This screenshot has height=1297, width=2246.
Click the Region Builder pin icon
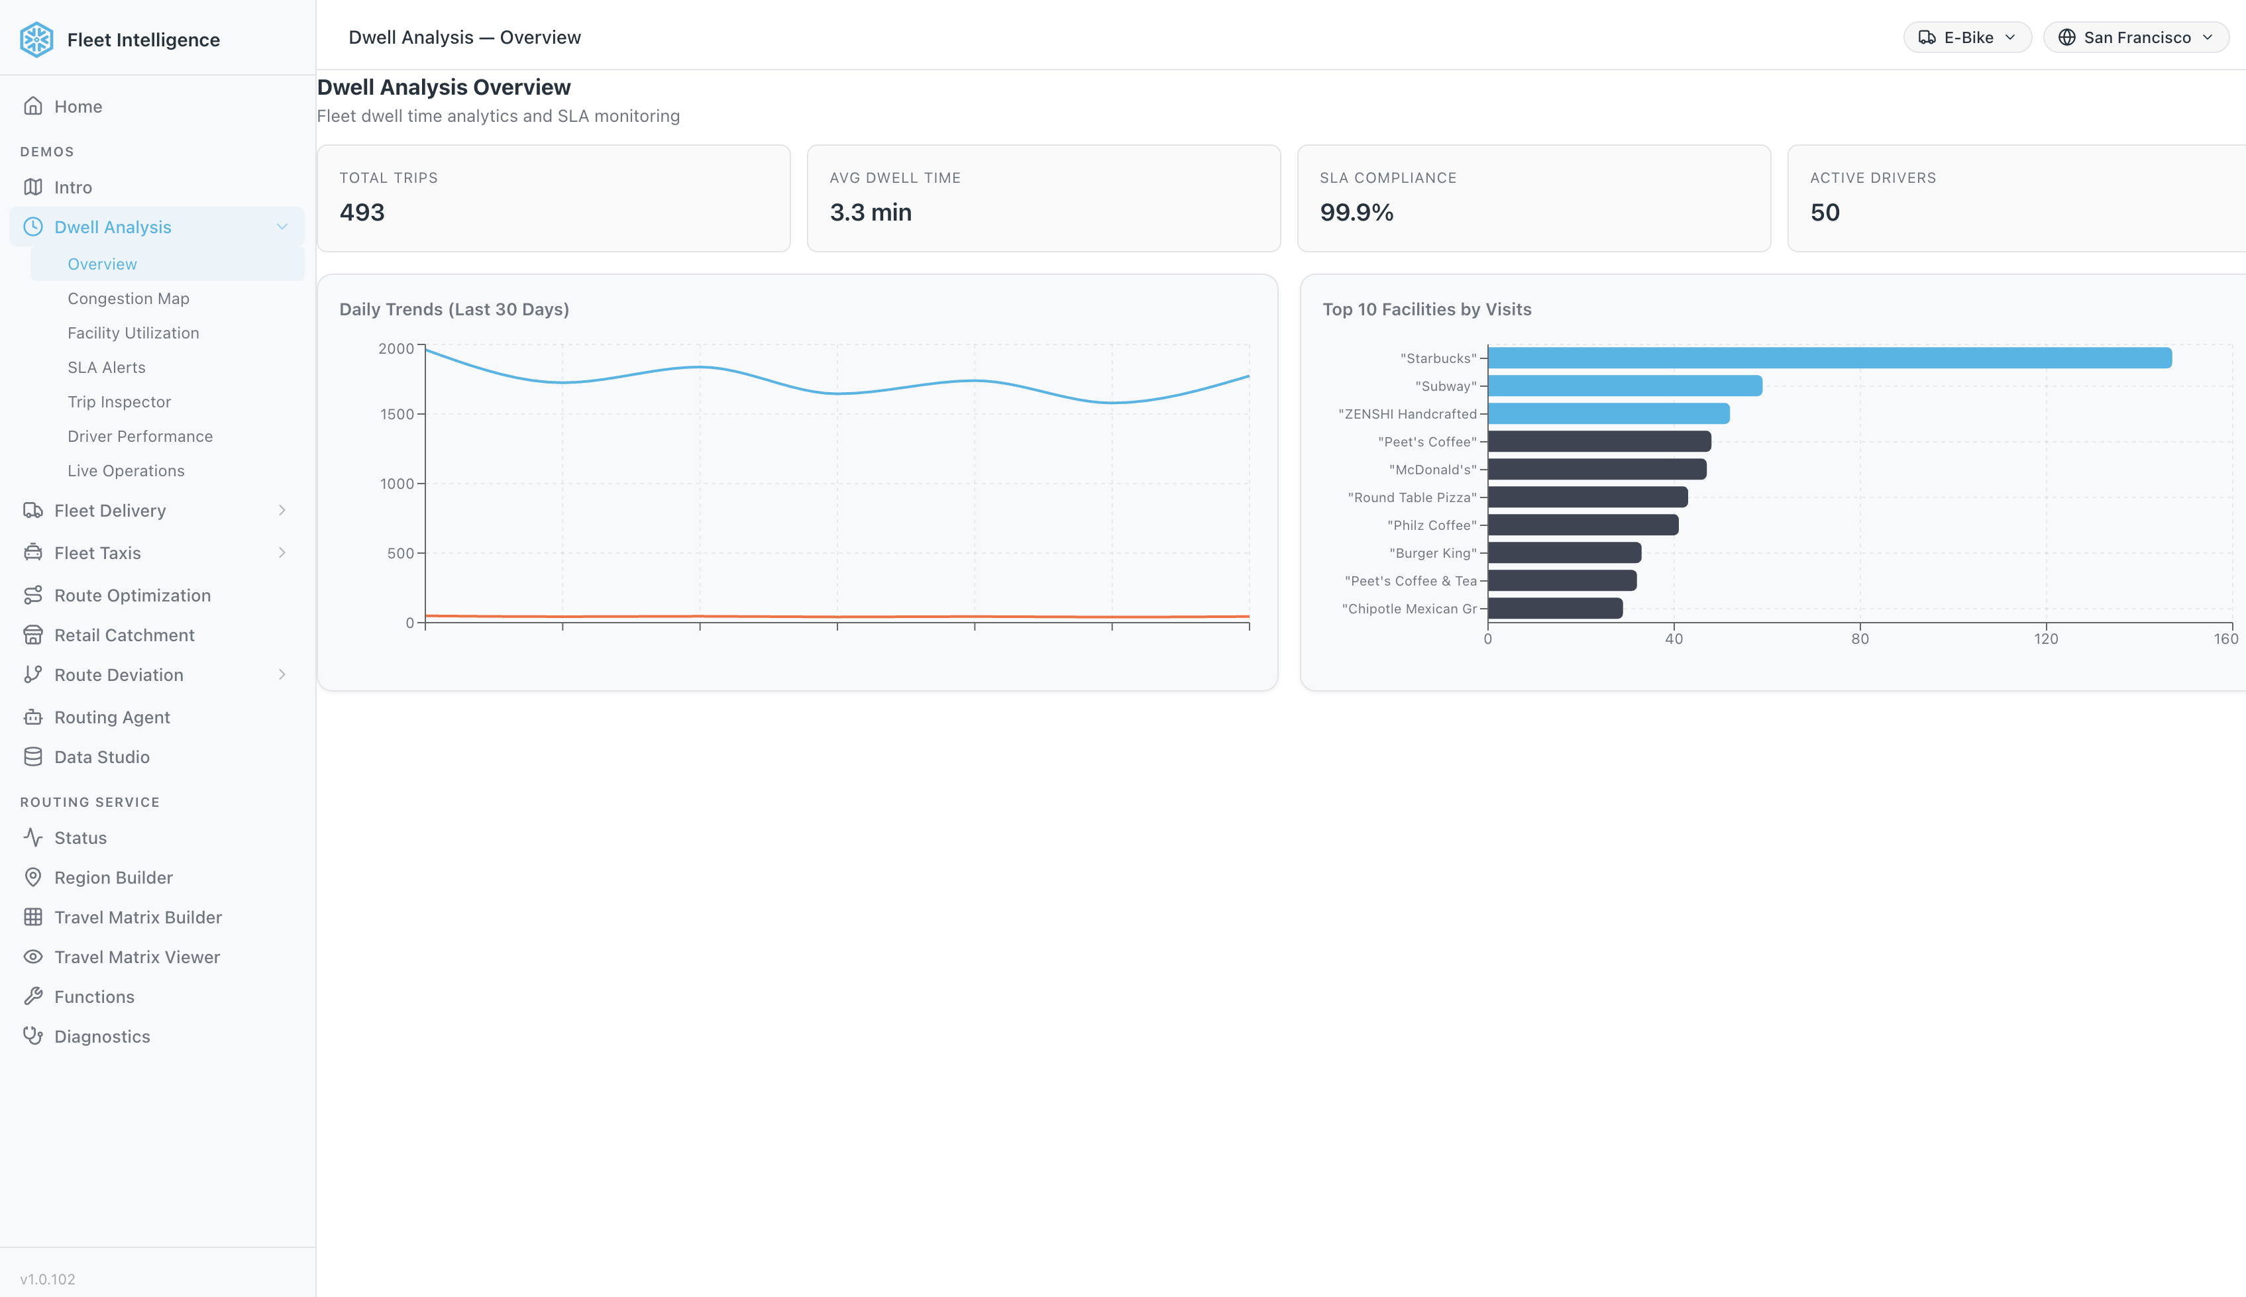33,876
